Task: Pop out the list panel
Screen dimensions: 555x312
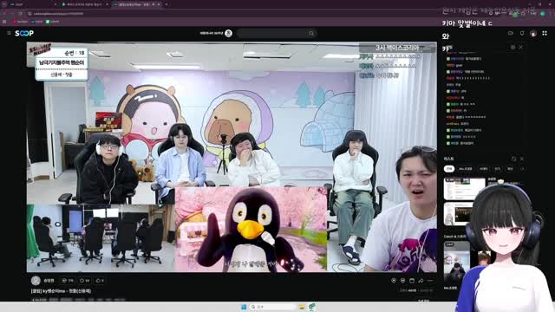Action: coord(513,159)
